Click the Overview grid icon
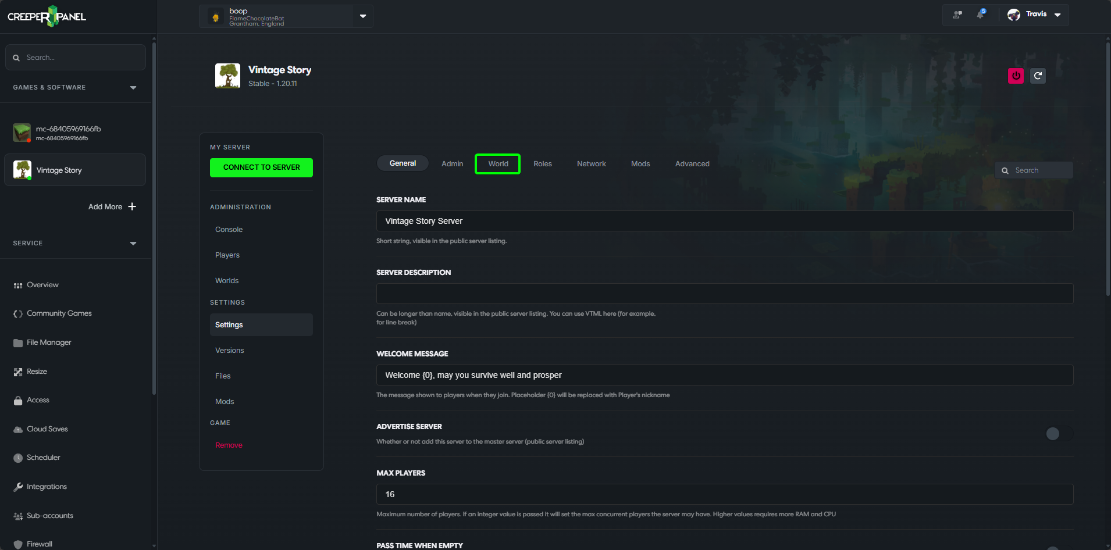This screenshot has width=1111, height=550. point(18,285)
